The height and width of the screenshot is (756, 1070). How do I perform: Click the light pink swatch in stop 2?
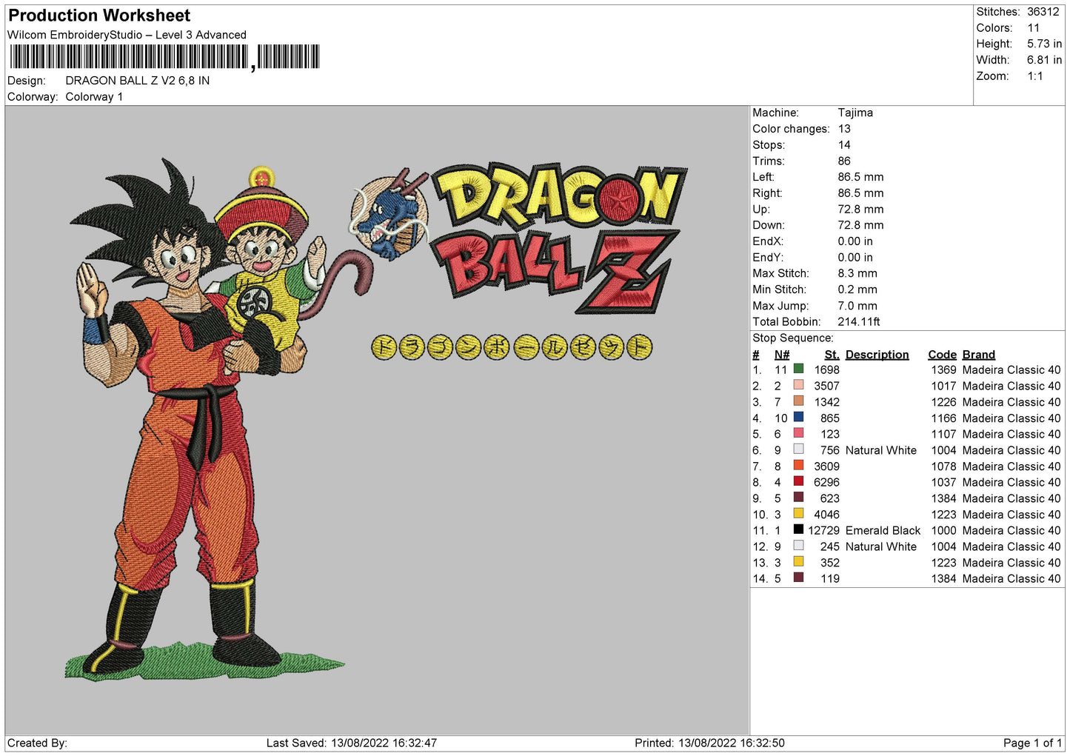[x=798, y=385]
